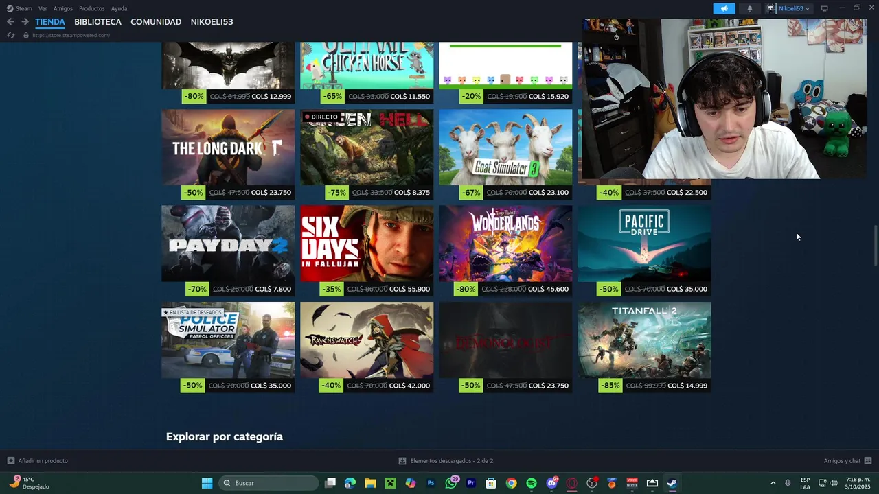Click the microphone icon in system tray
The image size is (879, 494).
click(788, 483)
